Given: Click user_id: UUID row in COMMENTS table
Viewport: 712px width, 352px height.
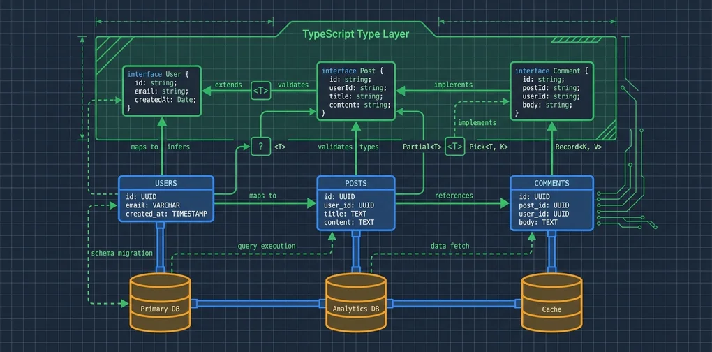Looking at the screenshot, I should (x=544, y=214).
